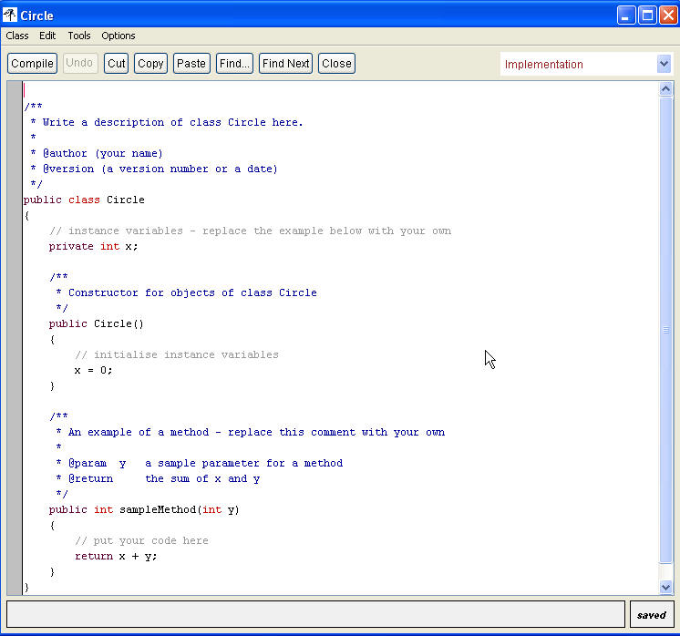The image size is (680, 636).
Task: Open the Edit menu
Action: pyautogui.click(x=47, y=36)
